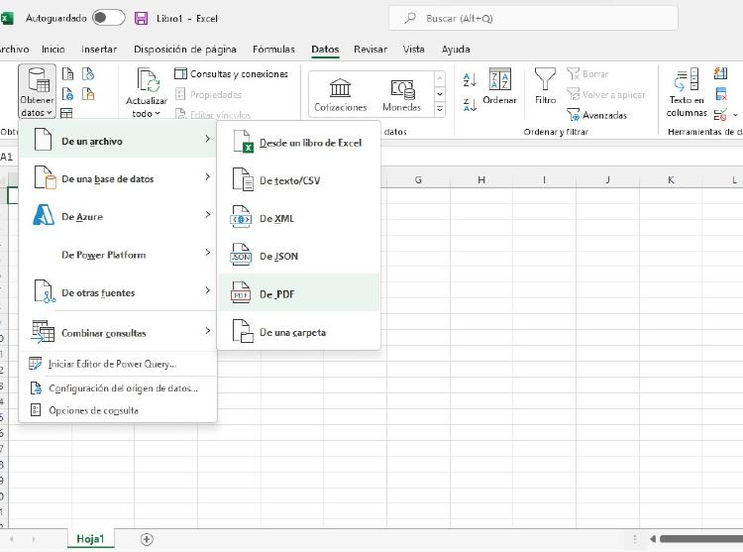Image resolution: width=743 pixels, height=552 pixels.
Task: Click the Borrar filter button
Action: coord(587,74)
